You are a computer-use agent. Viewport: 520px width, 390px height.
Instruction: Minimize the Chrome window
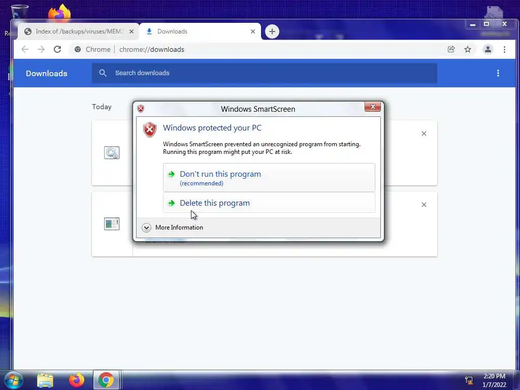473,24
